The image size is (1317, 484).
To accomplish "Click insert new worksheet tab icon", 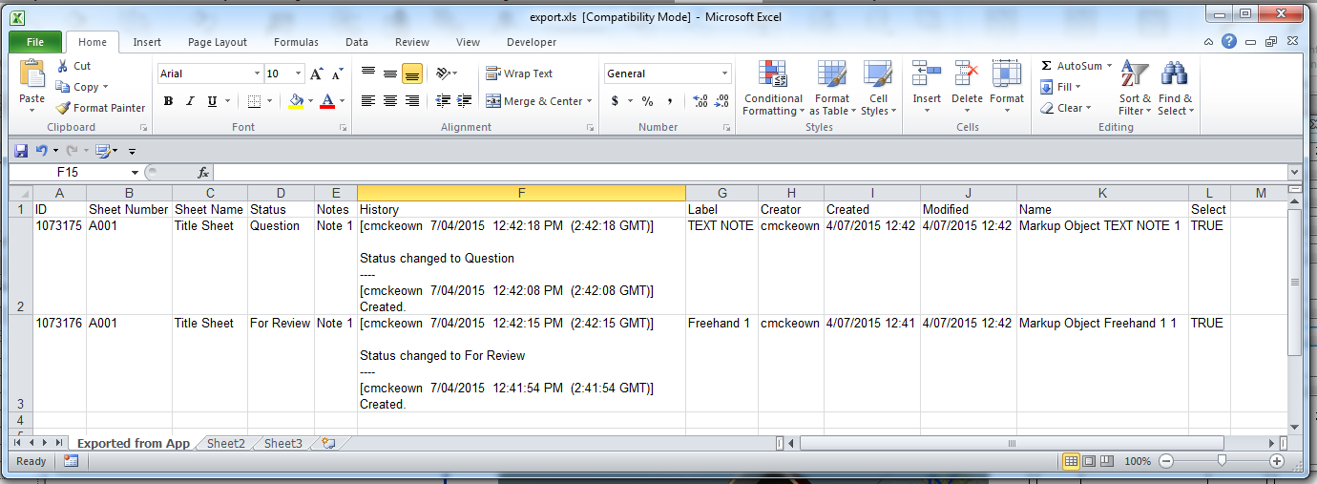I will pyautogui.click(x=328, y=444).
